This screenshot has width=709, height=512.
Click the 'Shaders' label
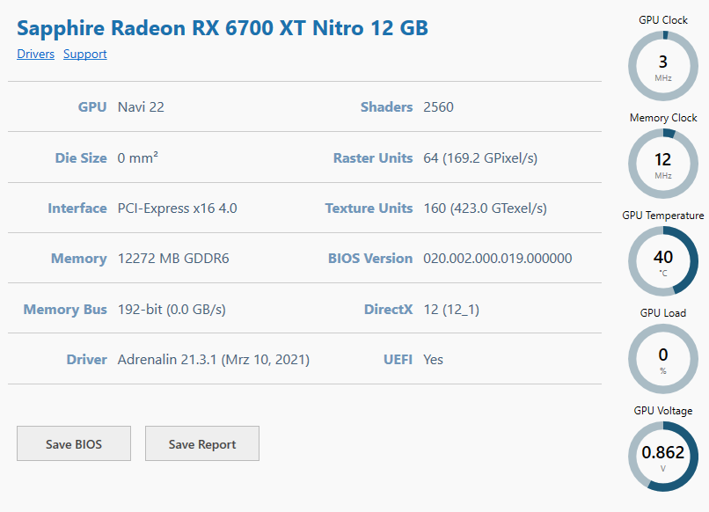coord(386,107)
